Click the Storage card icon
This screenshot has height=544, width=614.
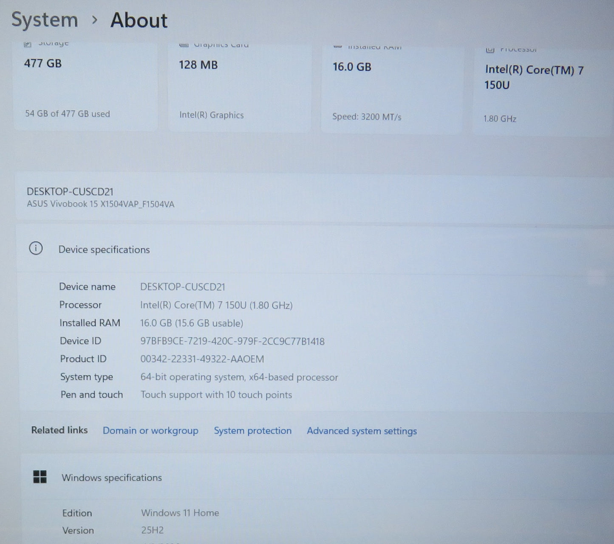click(28, 42)
